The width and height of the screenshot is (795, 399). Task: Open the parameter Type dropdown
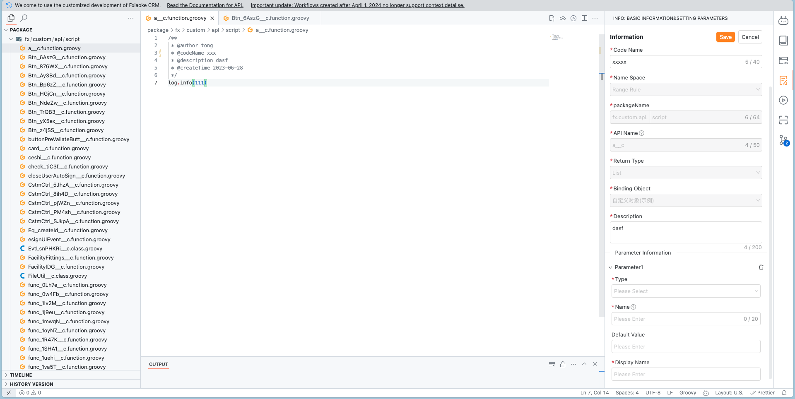coord(686,291)
